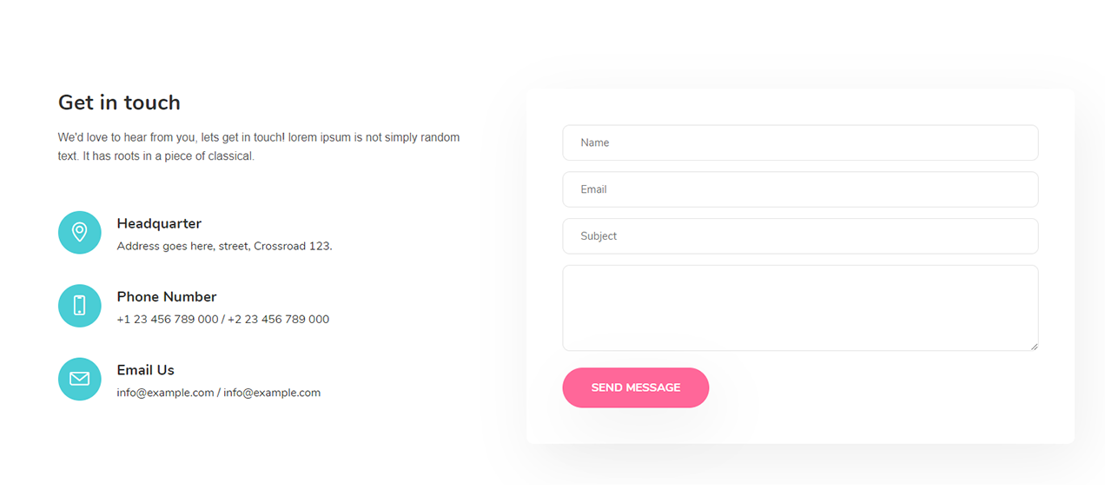Click the info@example.com address before the slash
This screenshot has width=1105, height=503.
(x=165, y=393)
